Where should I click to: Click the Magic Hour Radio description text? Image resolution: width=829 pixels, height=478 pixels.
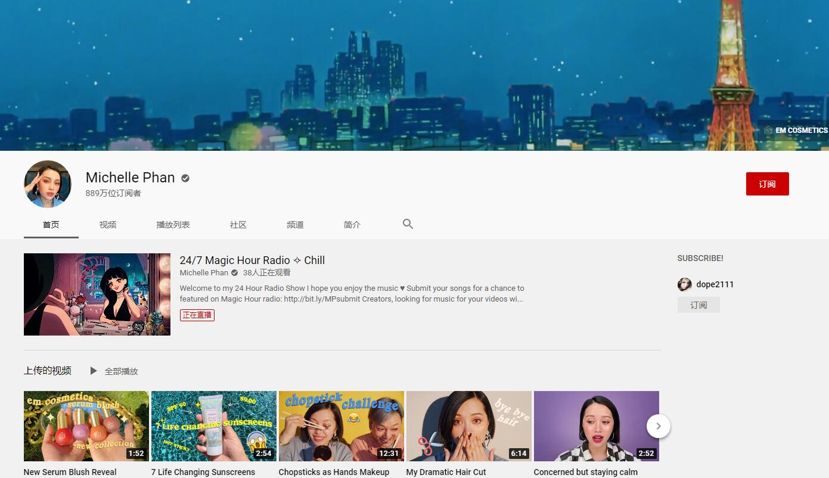[x=352, y=294]
